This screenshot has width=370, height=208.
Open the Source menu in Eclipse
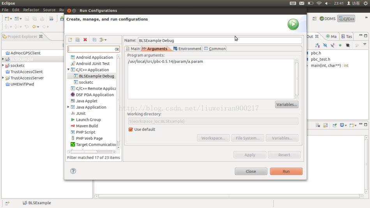coord(49,10)
